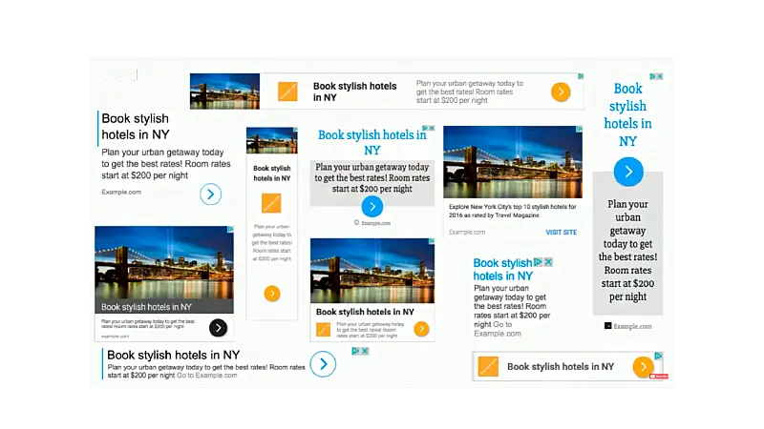Click the headline text in the bottom-right small banner

click(x=561, y=367)
